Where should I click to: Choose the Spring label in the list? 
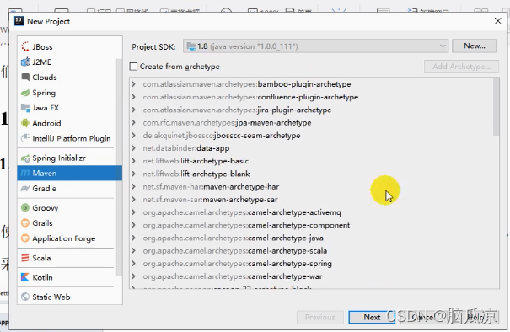[44, 93]
